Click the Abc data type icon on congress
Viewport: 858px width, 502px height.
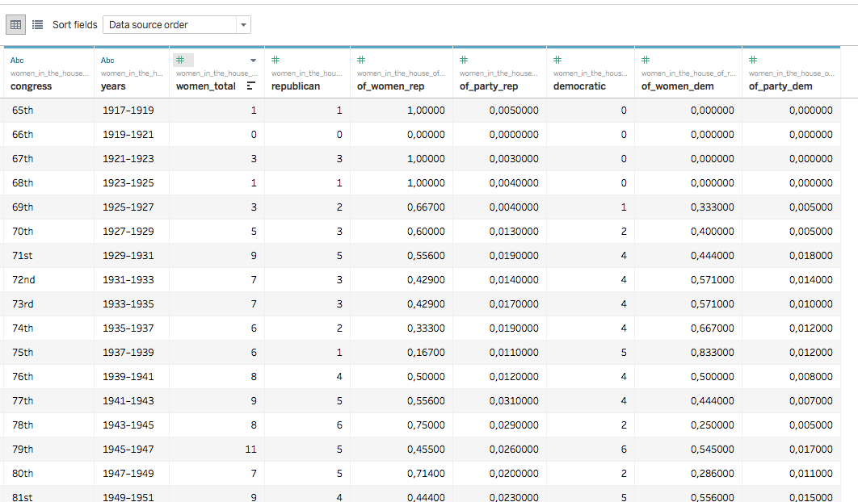click(x=16, y=60)
